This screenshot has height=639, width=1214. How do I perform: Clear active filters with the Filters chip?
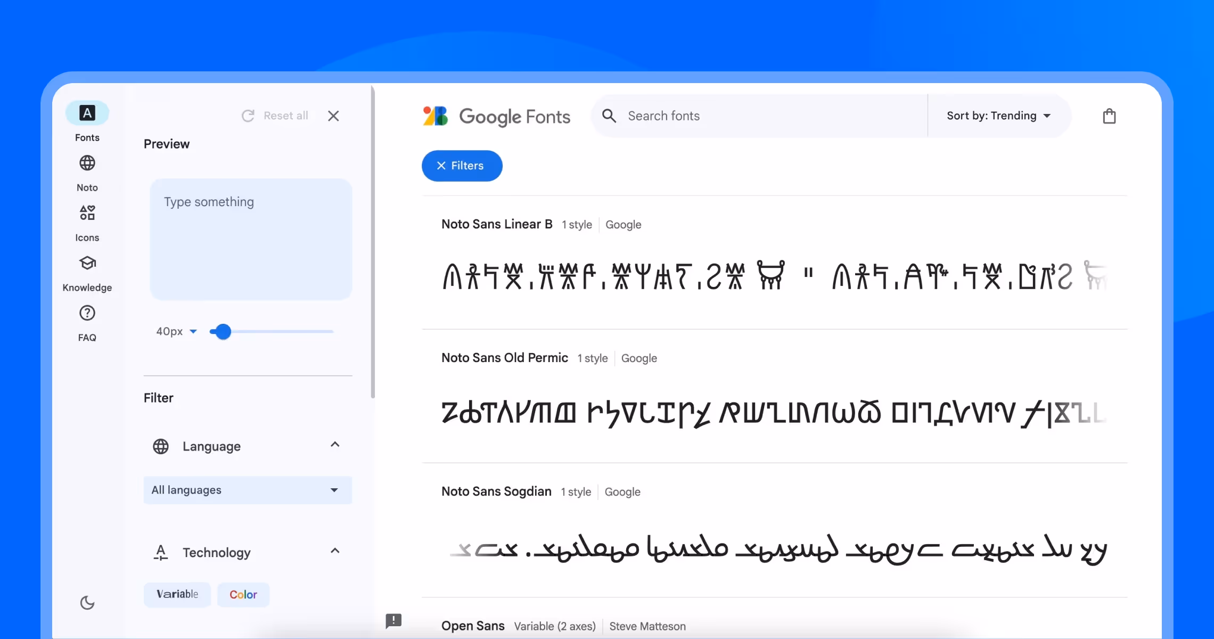pyautogui.click(x=461, y=166)
